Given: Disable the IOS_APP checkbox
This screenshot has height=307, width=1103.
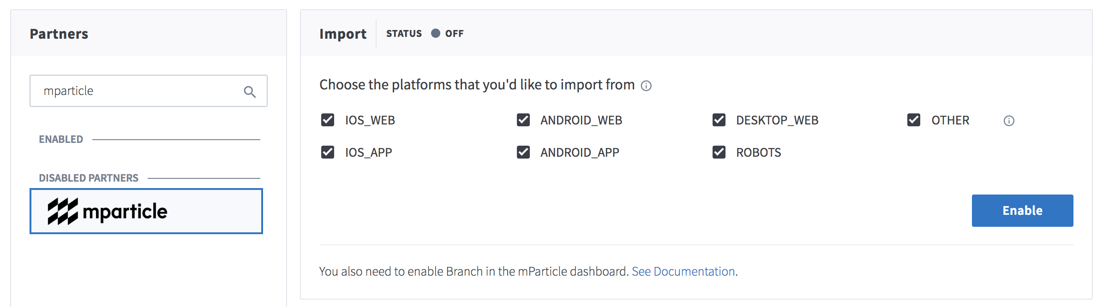Looking at the screenshot, I should pos(328,152).
